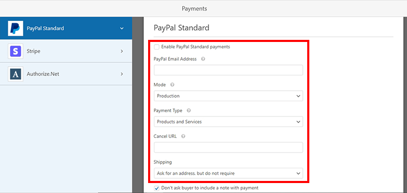The height and width of the screenshot is (193, 407).
Task: Click the Payment Type field label
Action: tap(168, 111)
